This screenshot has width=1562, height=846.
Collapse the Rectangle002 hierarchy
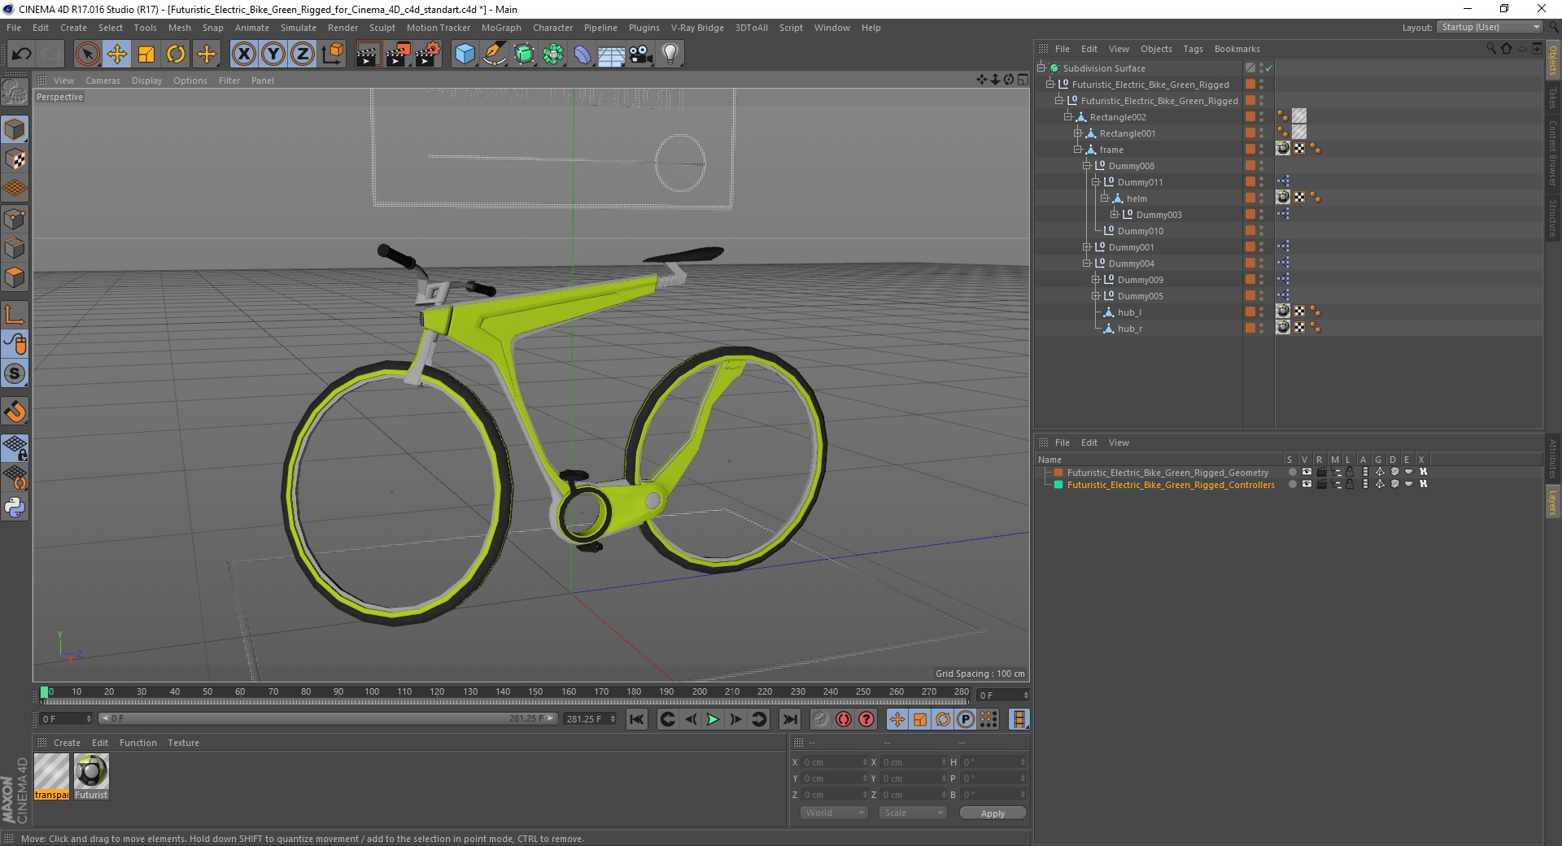point(1068,117)
